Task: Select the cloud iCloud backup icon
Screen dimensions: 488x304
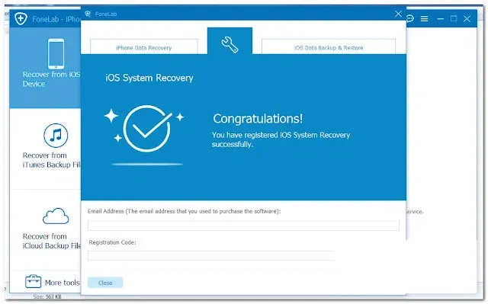Action: coord(56,216)
